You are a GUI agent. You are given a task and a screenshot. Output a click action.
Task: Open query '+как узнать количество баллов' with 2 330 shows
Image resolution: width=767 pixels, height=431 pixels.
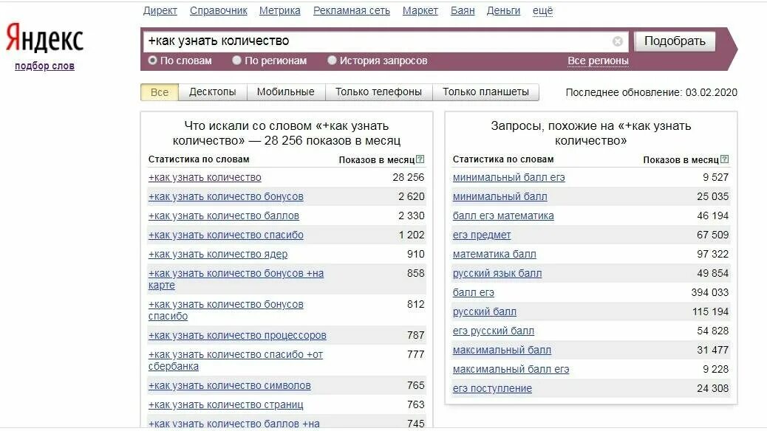pos(224,215)
